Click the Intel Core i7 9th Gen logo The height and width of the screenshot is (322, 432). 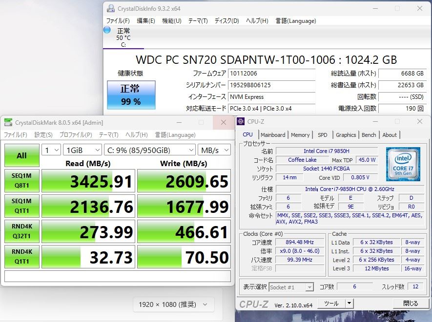403,164
